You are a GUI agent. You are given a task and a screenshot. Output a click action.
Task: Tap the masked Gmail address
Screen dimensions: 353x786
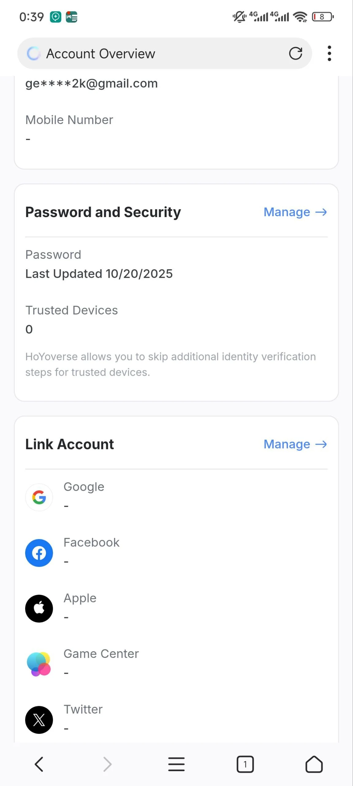click(x=91, y=84)
